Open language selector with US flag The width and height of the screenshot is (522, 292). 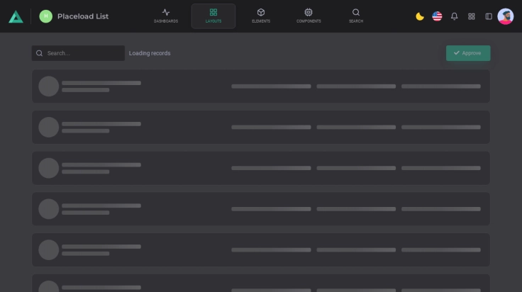[437, 16]
